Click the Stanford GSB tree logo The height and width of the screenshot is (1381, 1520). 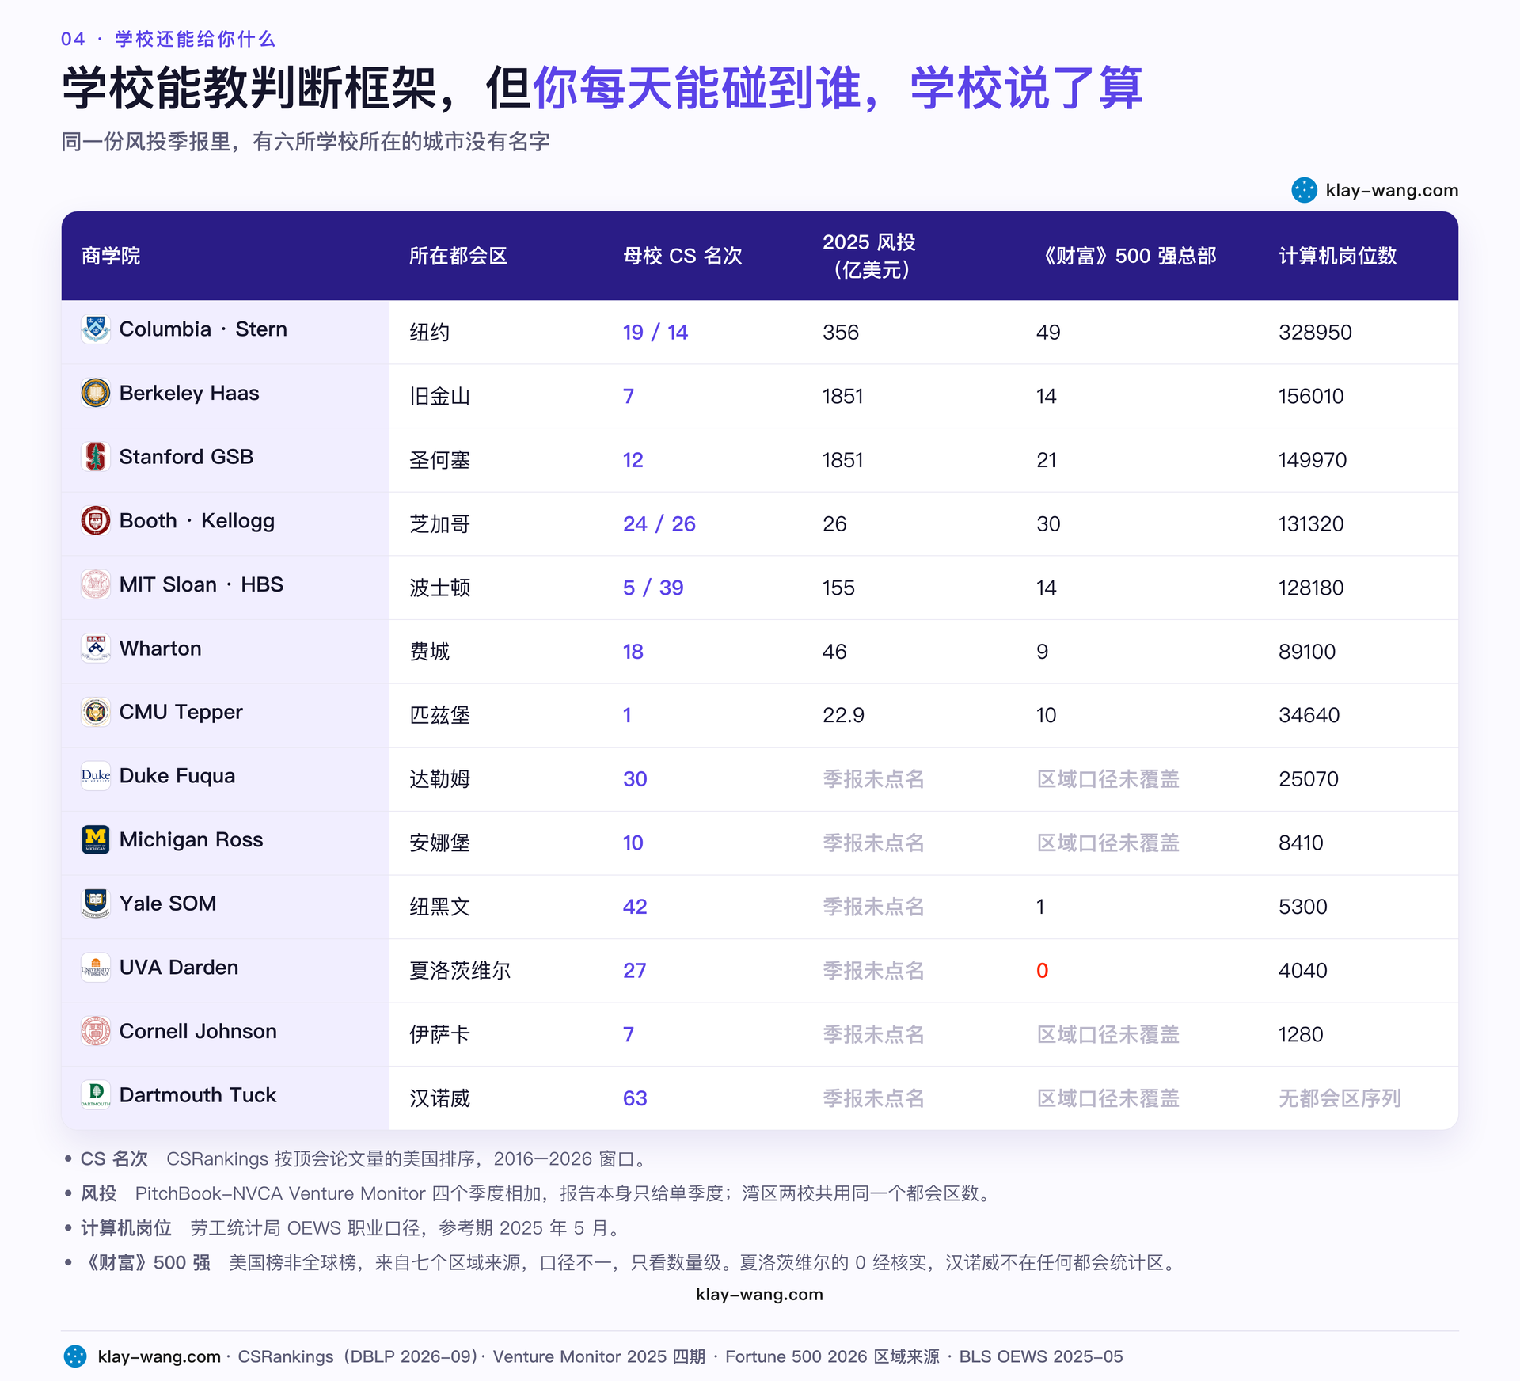pyautogui.click(x=96, y=457)
